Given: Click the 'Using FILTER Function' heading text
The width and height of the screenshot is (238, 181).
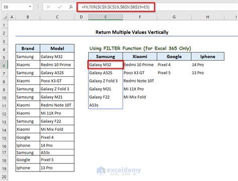Looking at the screenshot, I should click(140, 49).
